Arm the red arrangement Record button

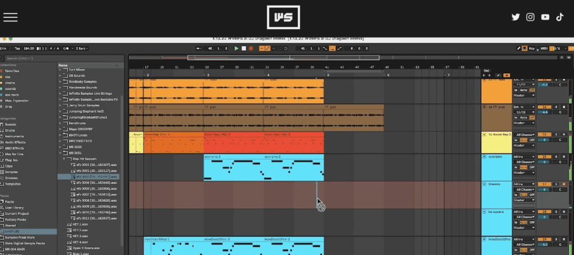coord(251,48)
